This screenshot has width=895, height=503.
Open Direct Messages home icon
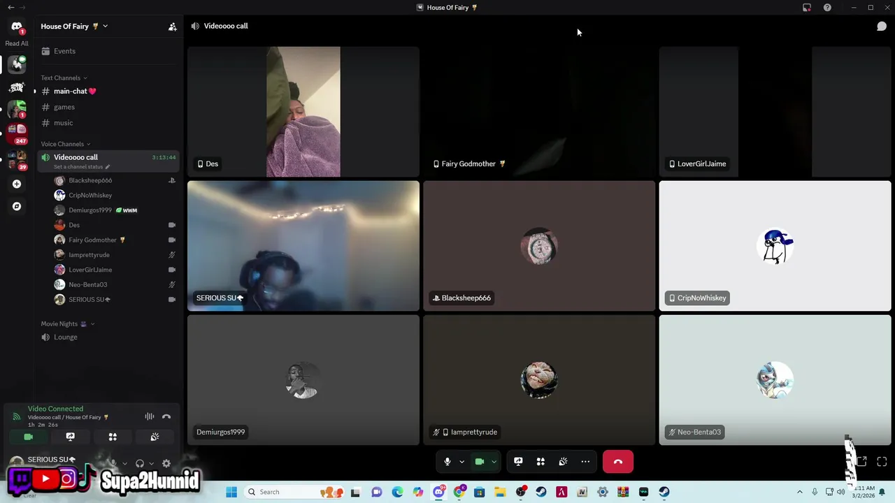point(17,27)
